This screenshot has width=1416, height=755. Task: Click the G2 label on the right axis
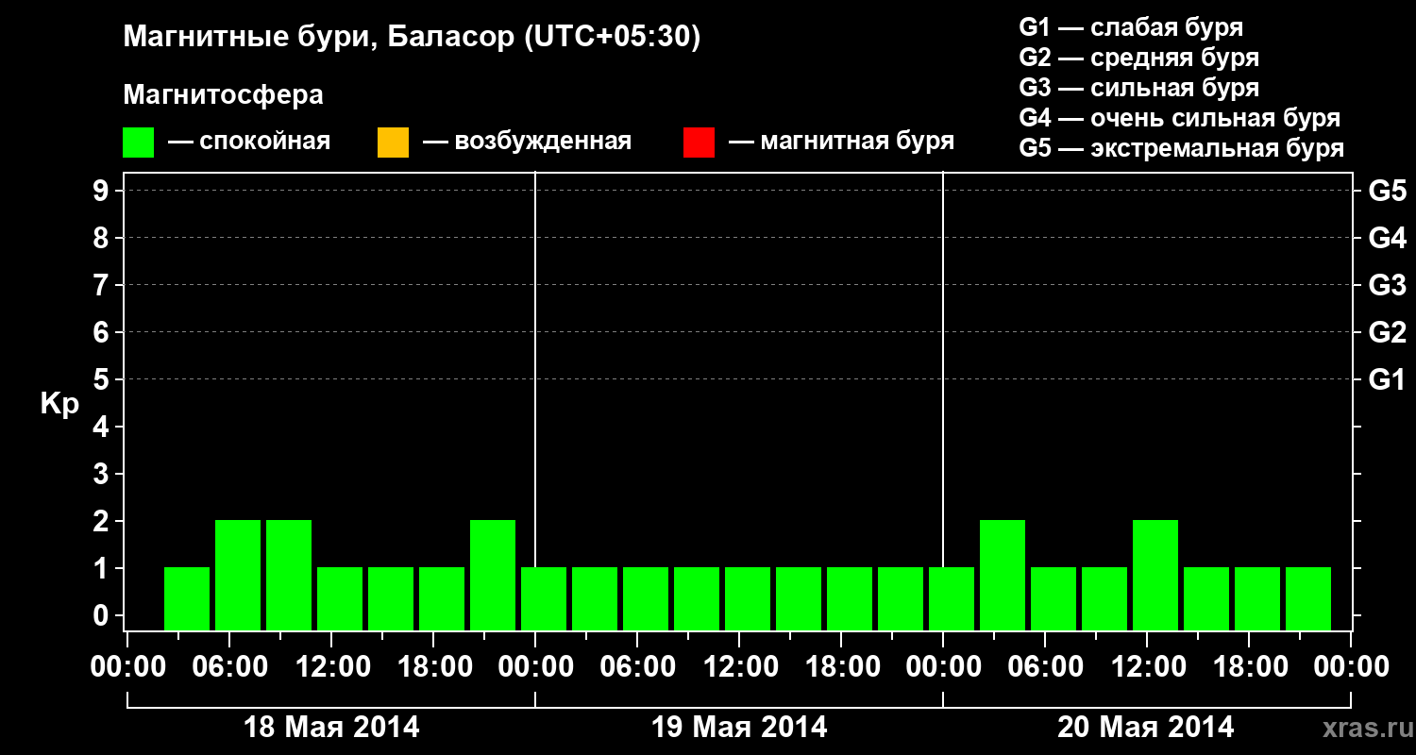coord(1387,332)
